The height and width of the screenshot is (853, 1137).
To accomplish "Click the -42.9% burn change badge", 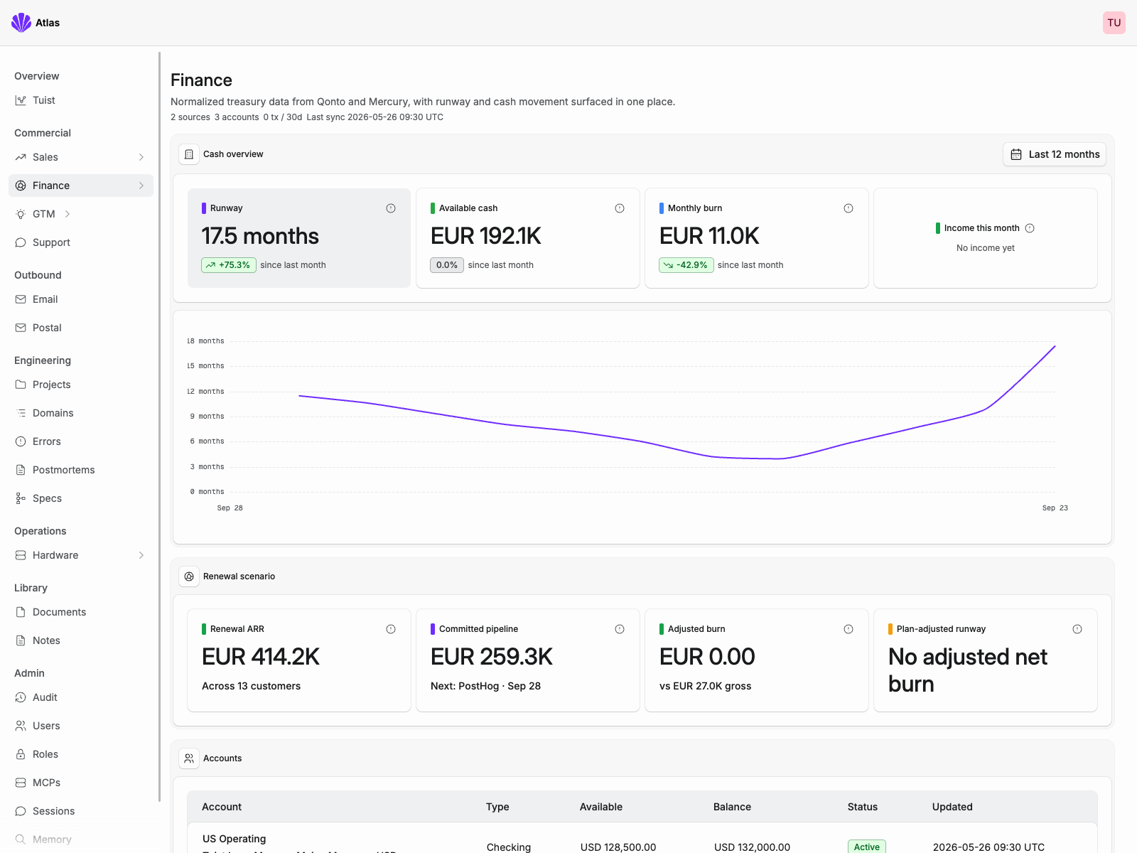I will [x=686, y=265].
